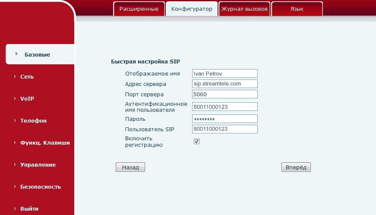Click Выйти to log out
This screenshot has height=215, width=376.
[29, 209]
